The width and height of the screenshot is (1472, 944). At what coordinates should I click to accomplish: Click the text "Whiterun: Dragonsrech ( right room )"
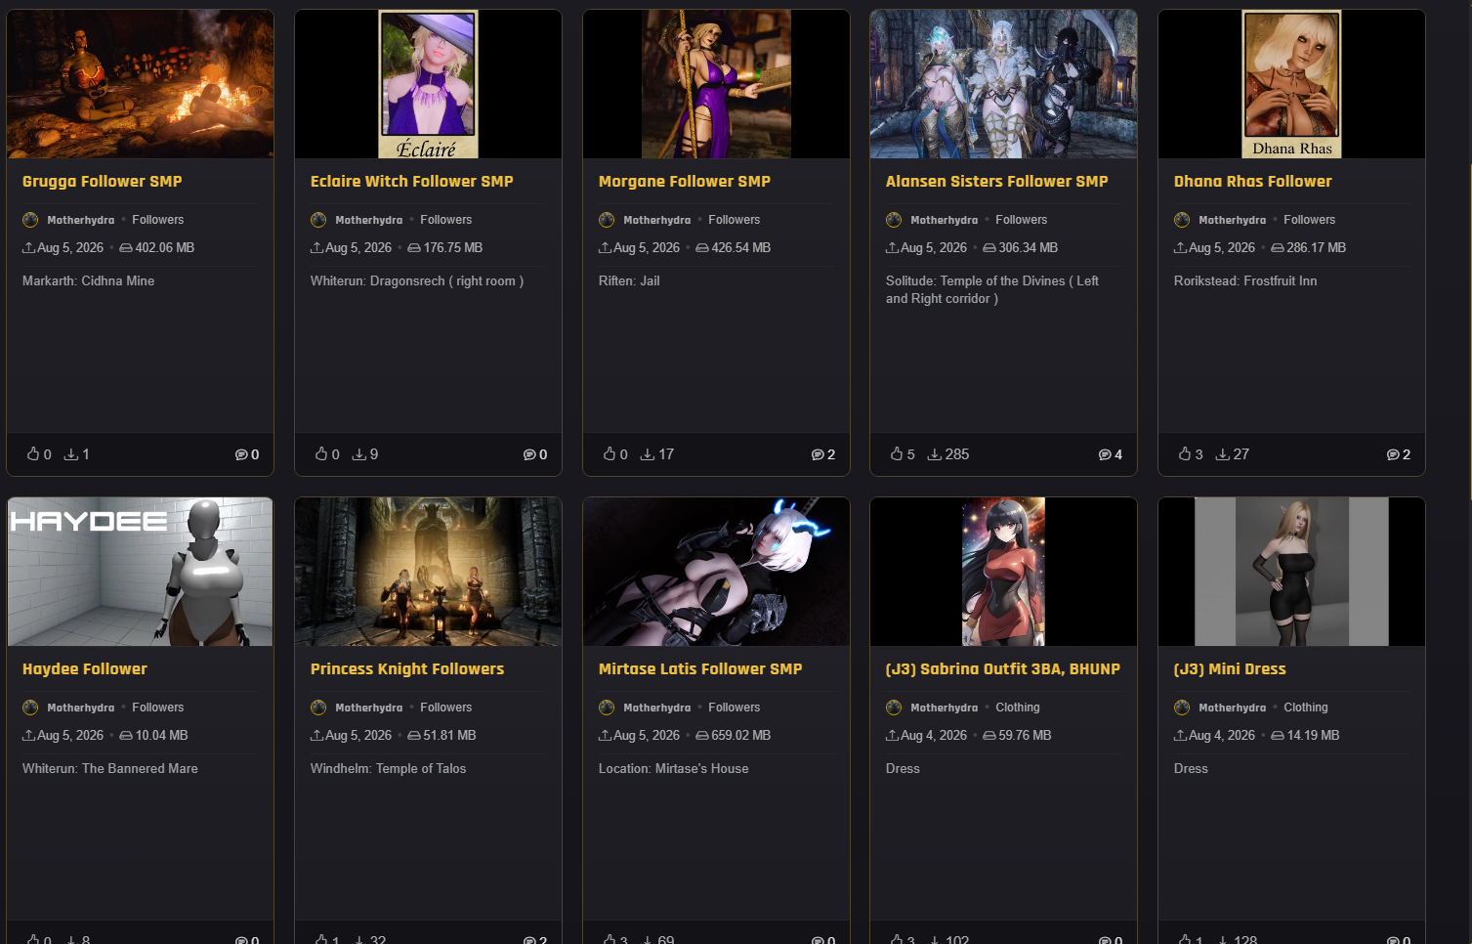point(417,281)
